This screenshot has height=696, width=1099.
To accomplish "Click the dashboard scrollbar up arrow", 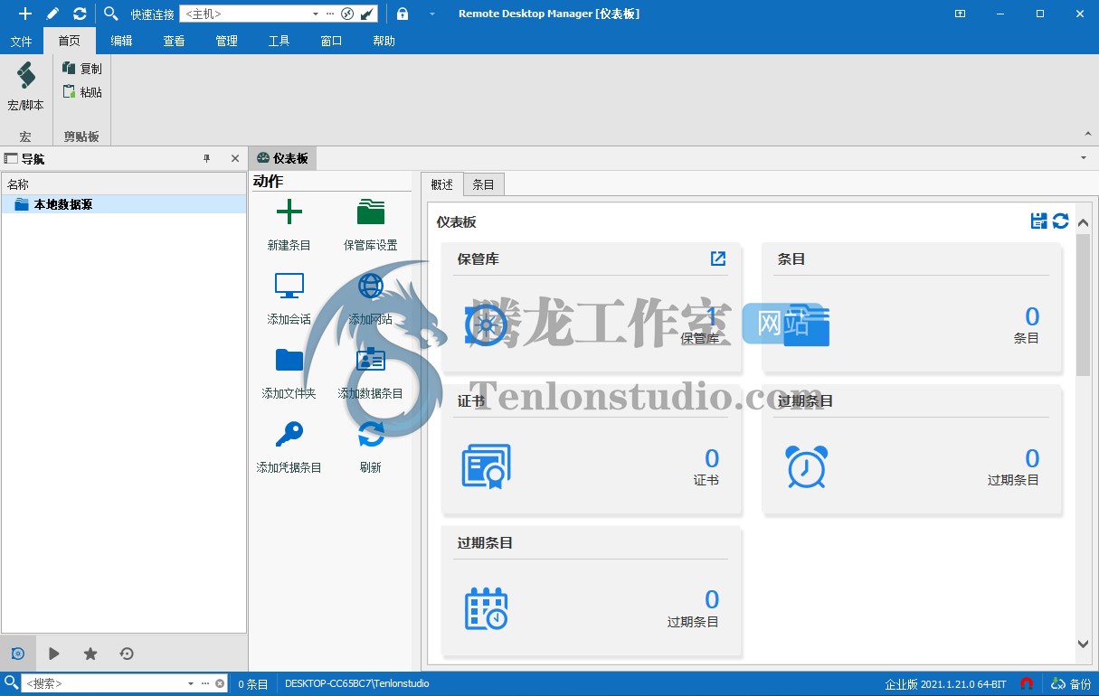I will pos(1084,222).
